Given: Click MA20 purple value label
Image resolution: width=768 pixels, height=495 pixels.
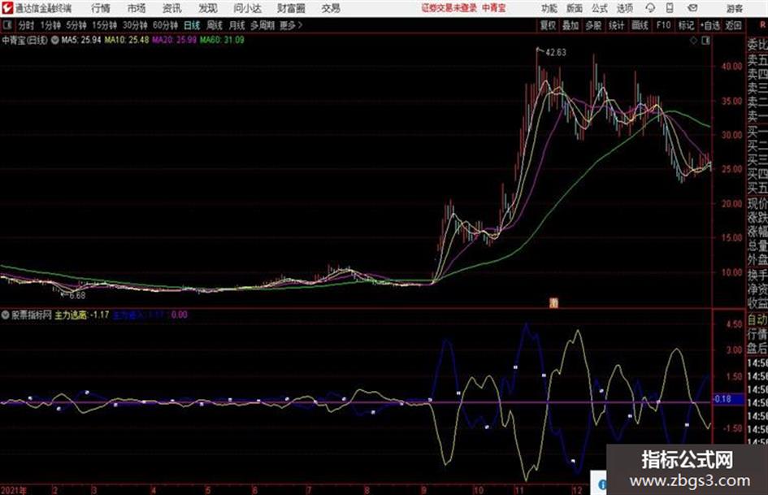Looking at the screenshot, I should coord(174,40).
